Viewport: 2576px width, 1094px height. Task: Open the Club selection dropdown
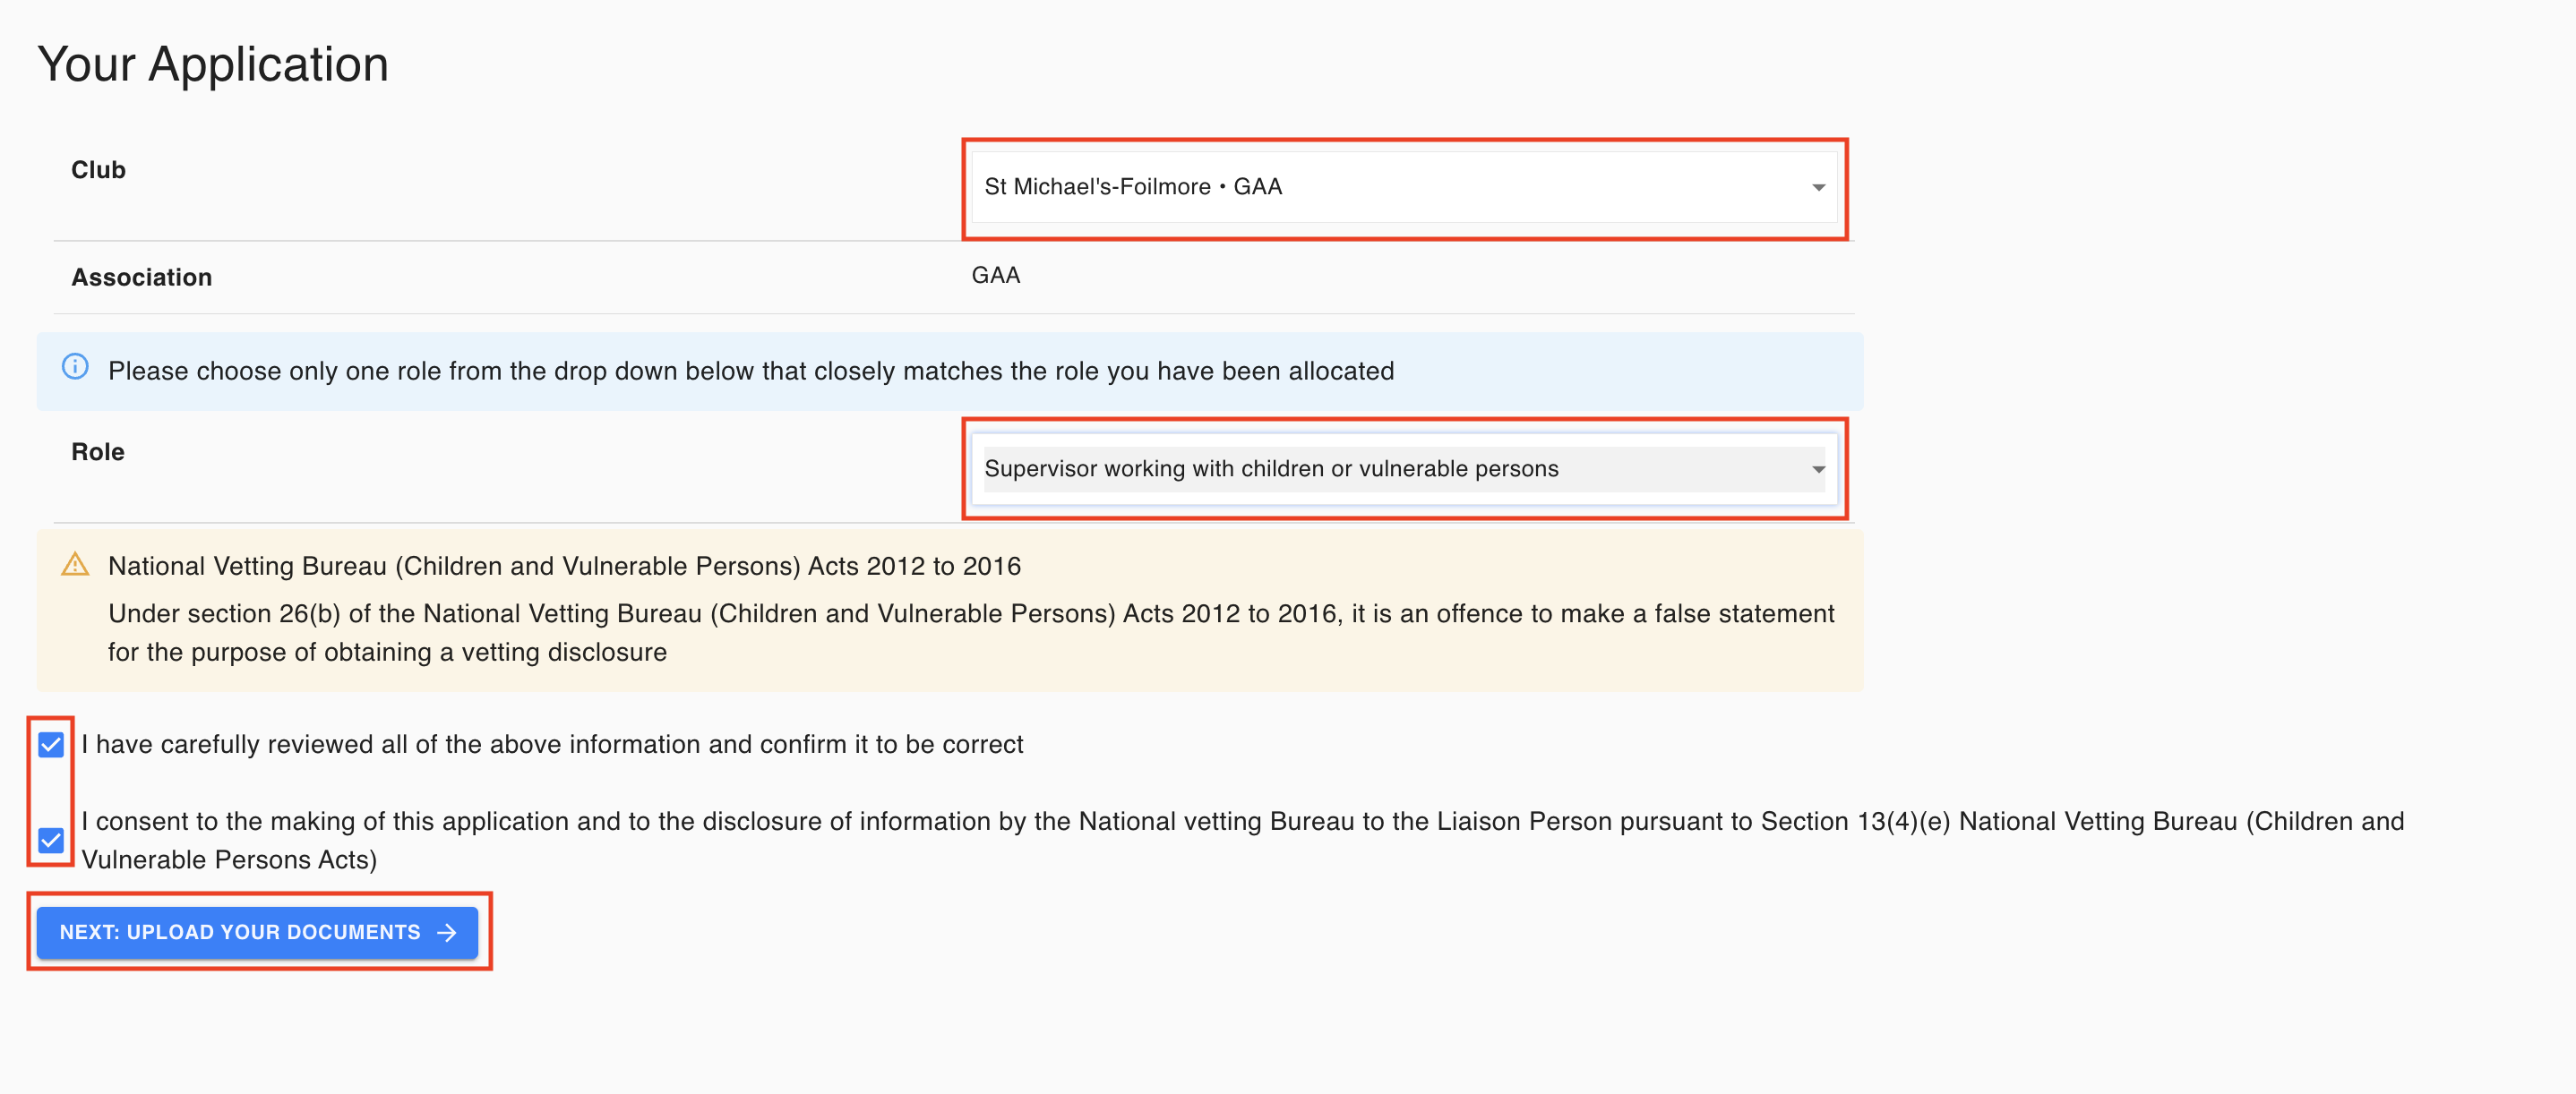[x=1404, y=187]
